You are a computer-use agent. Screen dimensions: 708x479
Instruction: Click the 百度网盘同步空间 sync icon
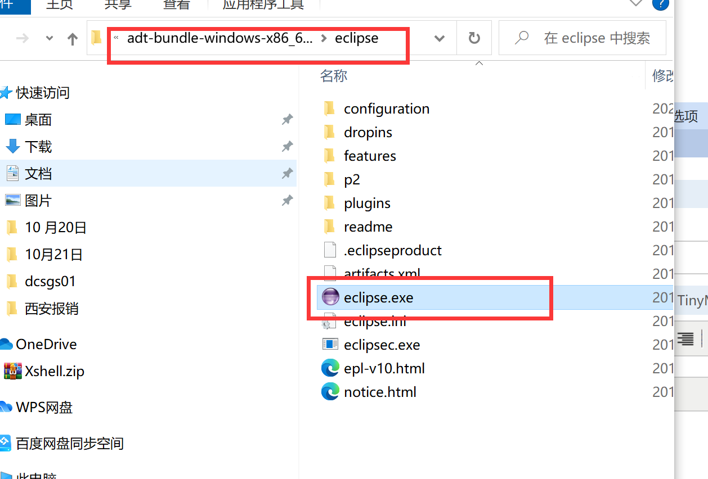pyautogui.click(x=6, y=443)
